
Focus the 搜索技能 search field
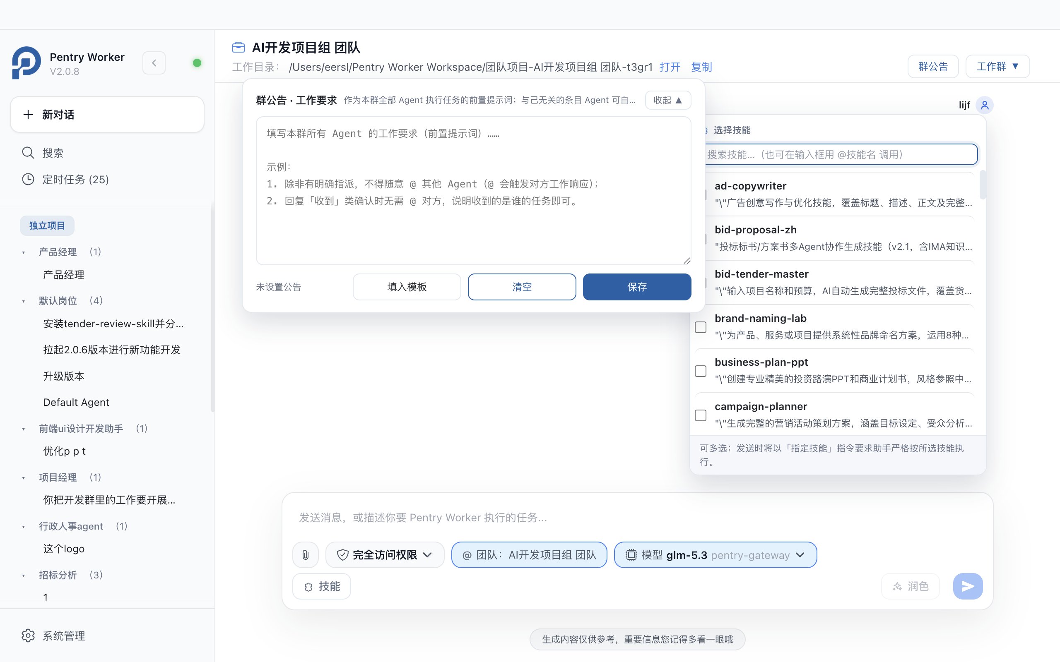coord(841,155)
